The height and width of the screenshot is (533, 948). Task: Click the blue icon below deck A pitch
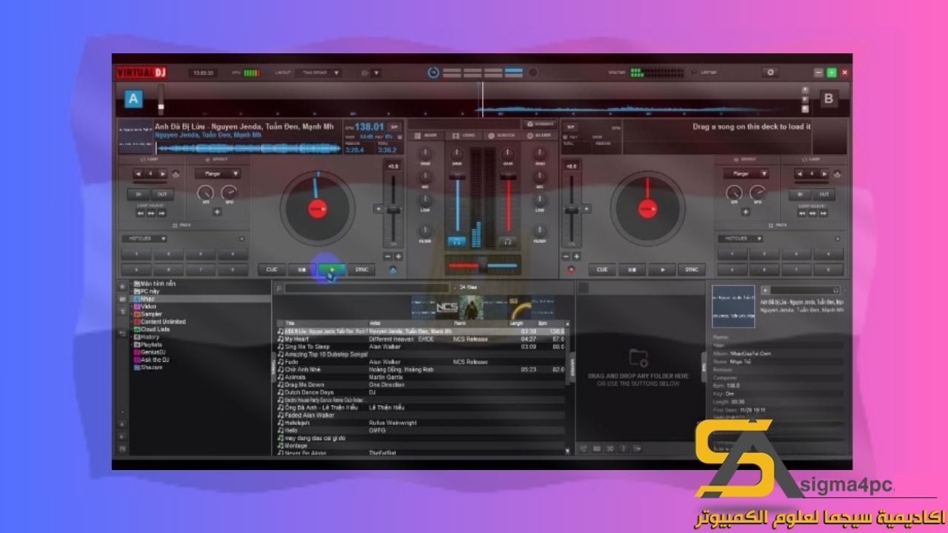[393, 269]
